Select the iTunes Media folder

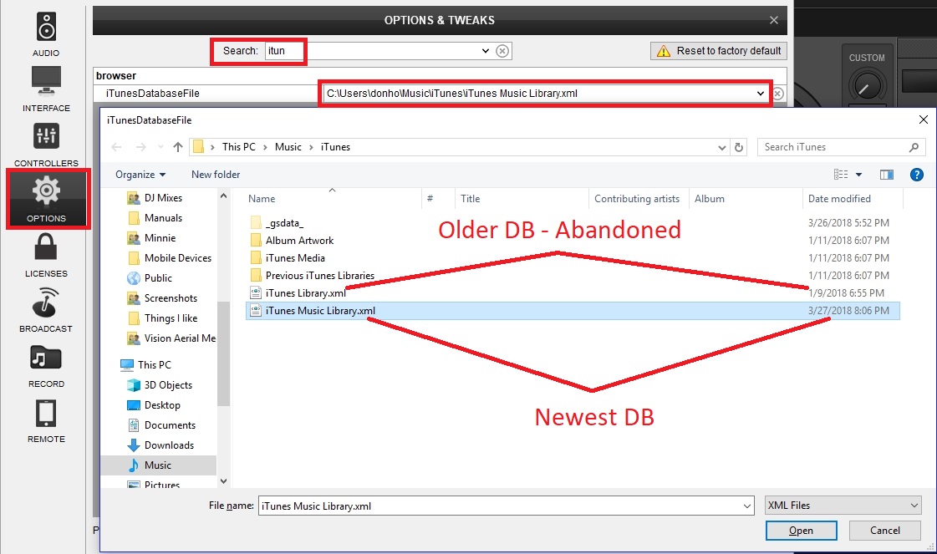[295, 258]
